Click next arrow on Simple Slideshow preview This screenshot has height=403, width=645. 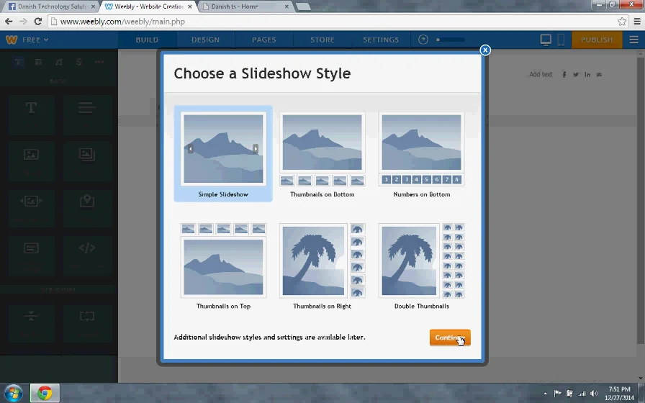[256, 148]
